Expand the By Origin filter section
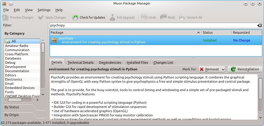Viewport: 264px width, 126px height. 11,115
